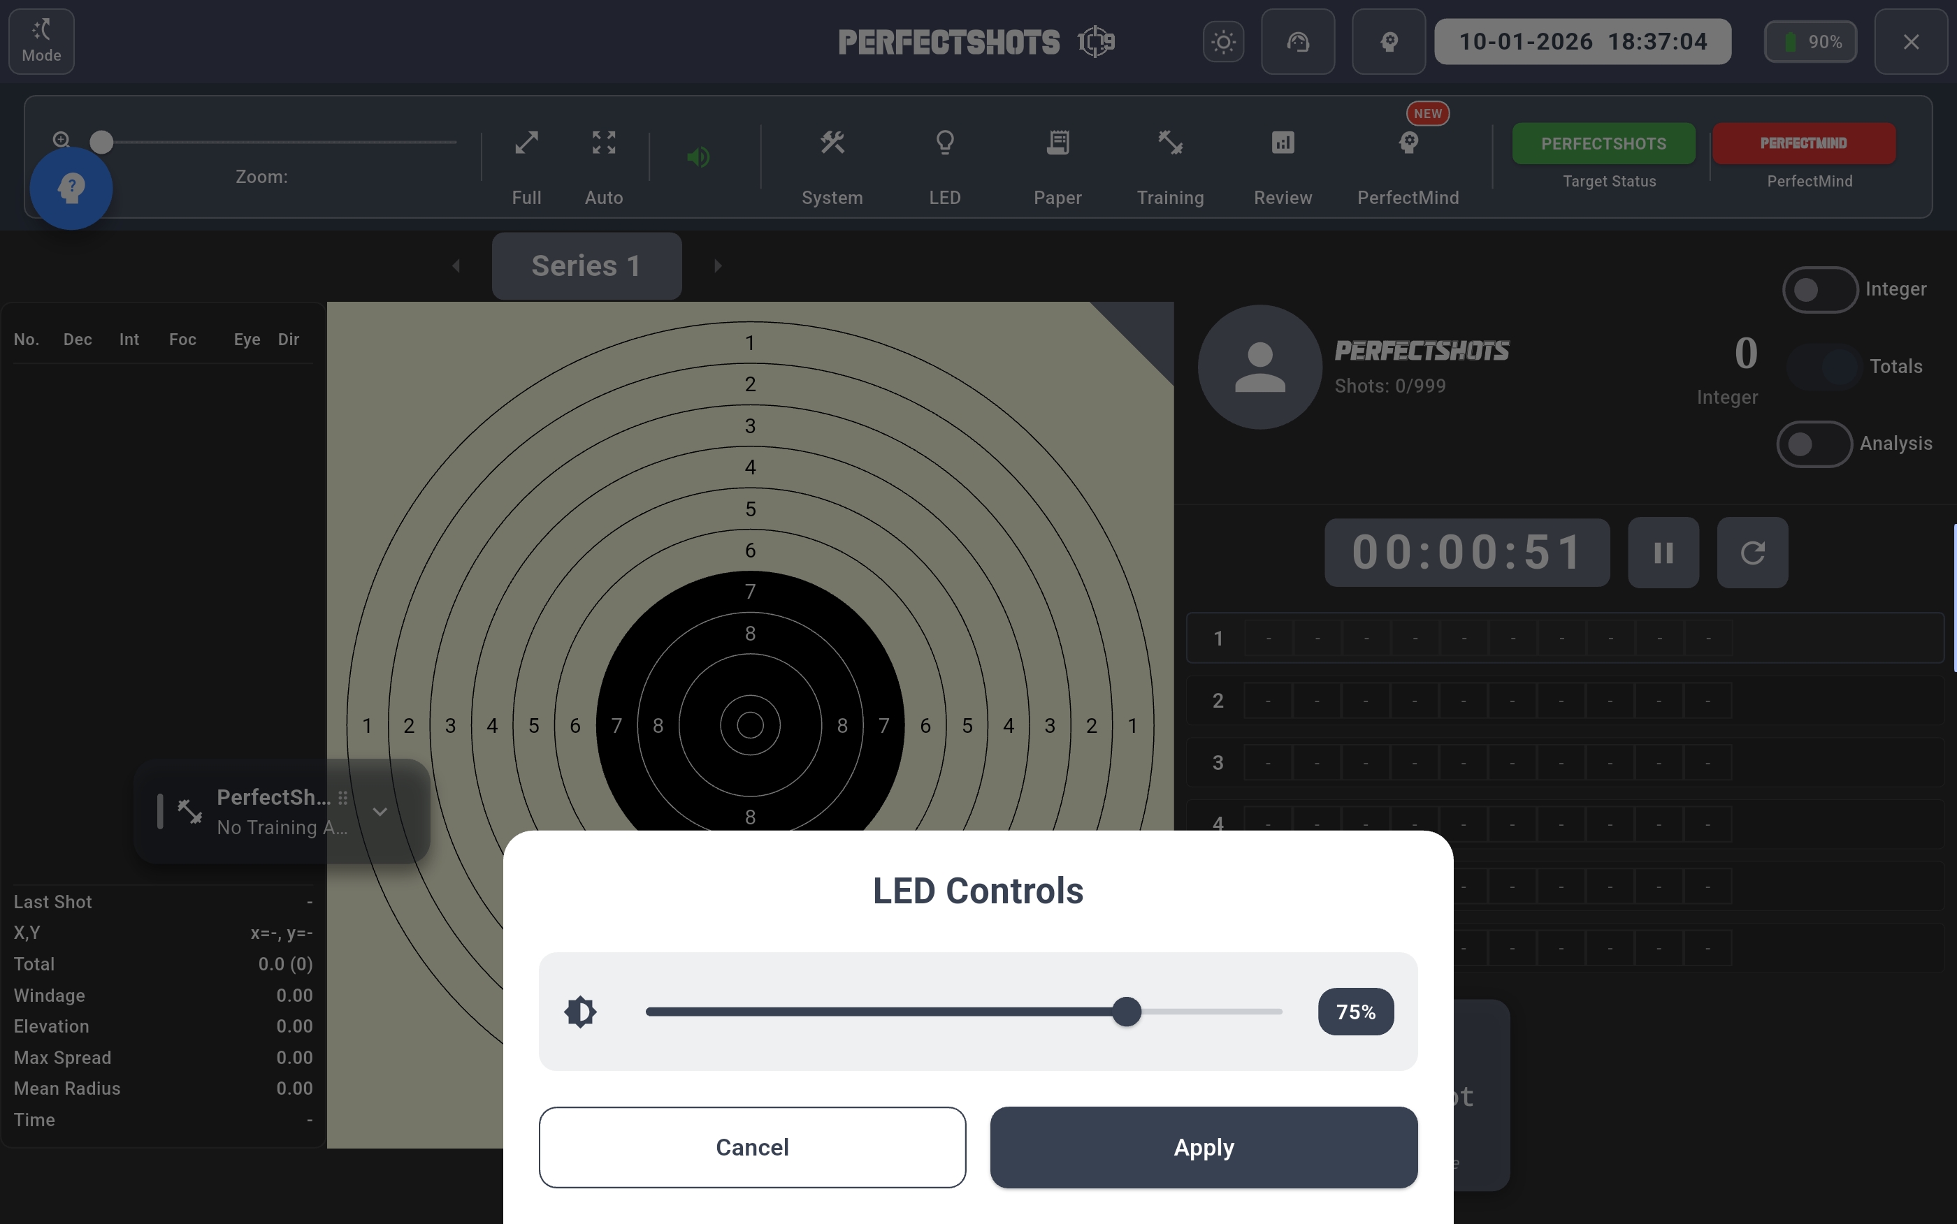1957x1224 pixels.
Task: Click the LED brightness slider handle
Action: [1126, 1012]
